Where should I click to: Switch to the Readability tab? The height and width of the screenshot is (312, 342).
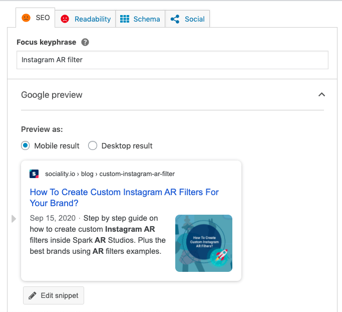85,19
